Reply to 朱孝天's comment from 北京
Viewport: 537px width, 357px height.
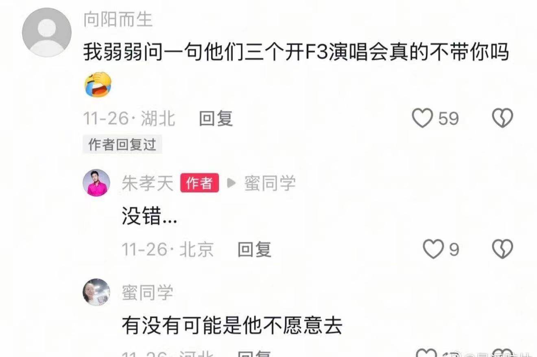click(254, 249)
